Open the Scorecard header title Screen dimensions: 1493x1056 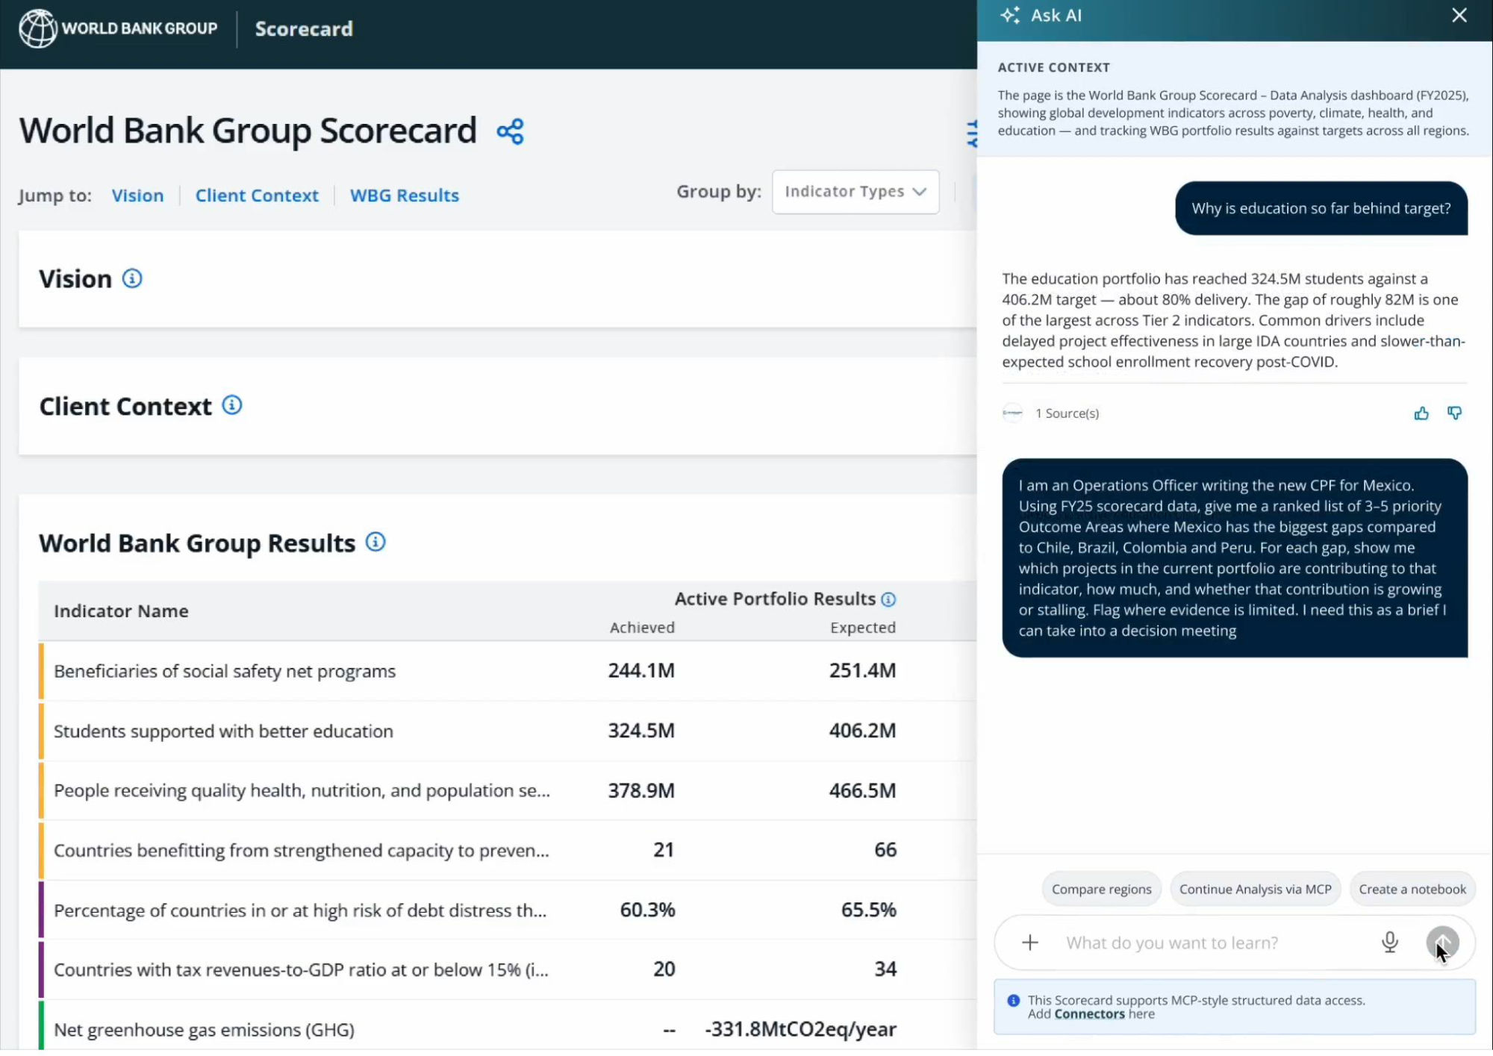pos(304,29)
